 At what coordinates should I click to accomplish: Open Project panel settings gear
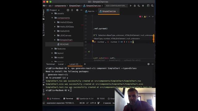coord(77,10)
